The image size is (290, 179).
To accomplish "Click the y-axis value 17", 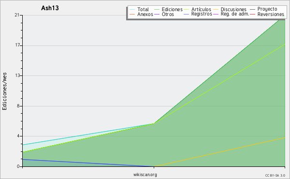I will click(x=17, y=45).
